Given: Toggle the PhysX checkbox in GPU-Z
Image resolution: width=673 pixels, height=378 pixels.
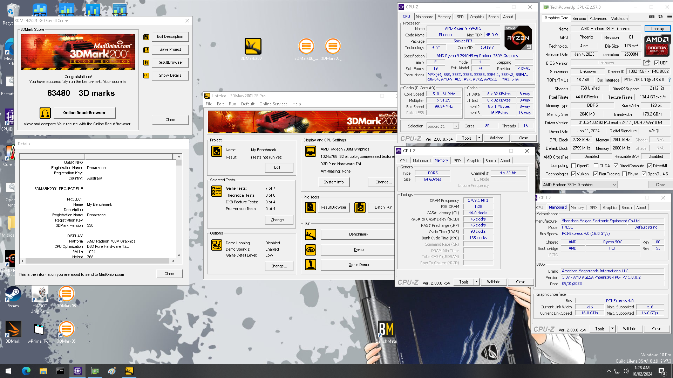Looking at the screenshot, I should click(x=624, y=174).
